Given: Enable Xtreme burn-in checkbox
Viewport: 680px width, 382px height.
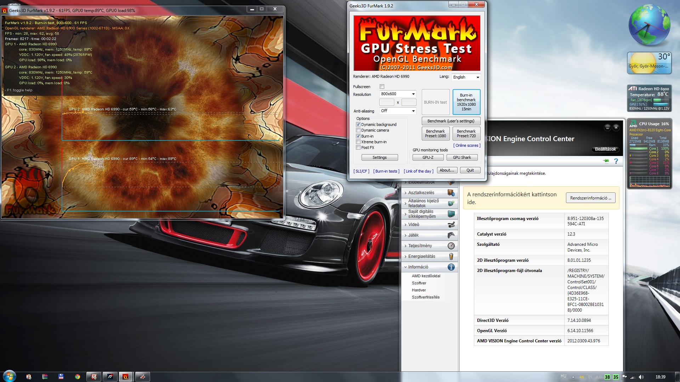Looking at the screenshot, I should click(358, 142).
